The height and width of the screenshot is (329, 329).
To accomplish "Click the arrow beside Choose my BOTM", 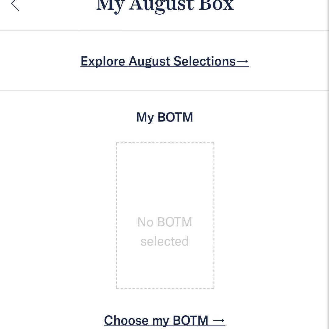I will 218,321.
